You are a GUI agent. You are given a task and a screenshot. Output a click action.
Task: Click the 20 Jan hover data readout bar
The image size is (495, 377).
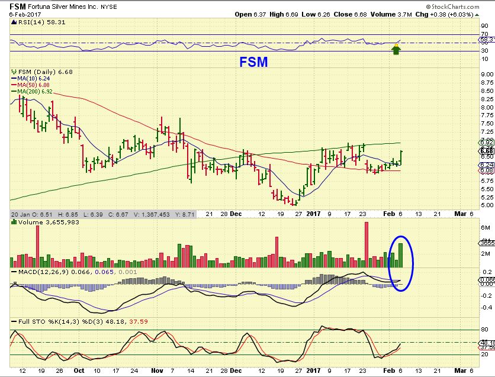(x=103, y=214)
